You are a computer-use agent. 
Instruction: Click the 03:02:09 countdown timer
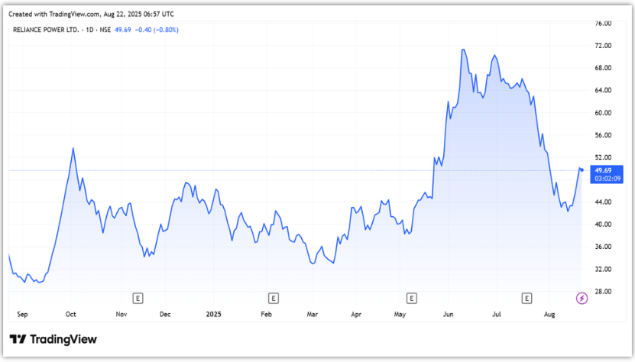tap(603, 178)
